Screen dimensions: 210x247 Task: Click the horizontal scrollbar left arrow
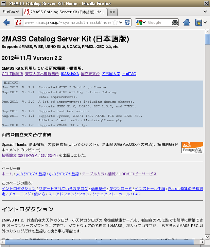click(2, 242)
